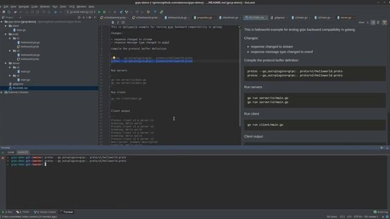
Task: Click the VCS Commit icon
Action: [x=127, y=12]
